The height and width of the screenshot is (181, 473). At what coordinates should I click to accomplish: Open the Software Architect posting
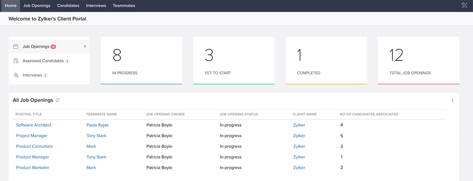33,125
